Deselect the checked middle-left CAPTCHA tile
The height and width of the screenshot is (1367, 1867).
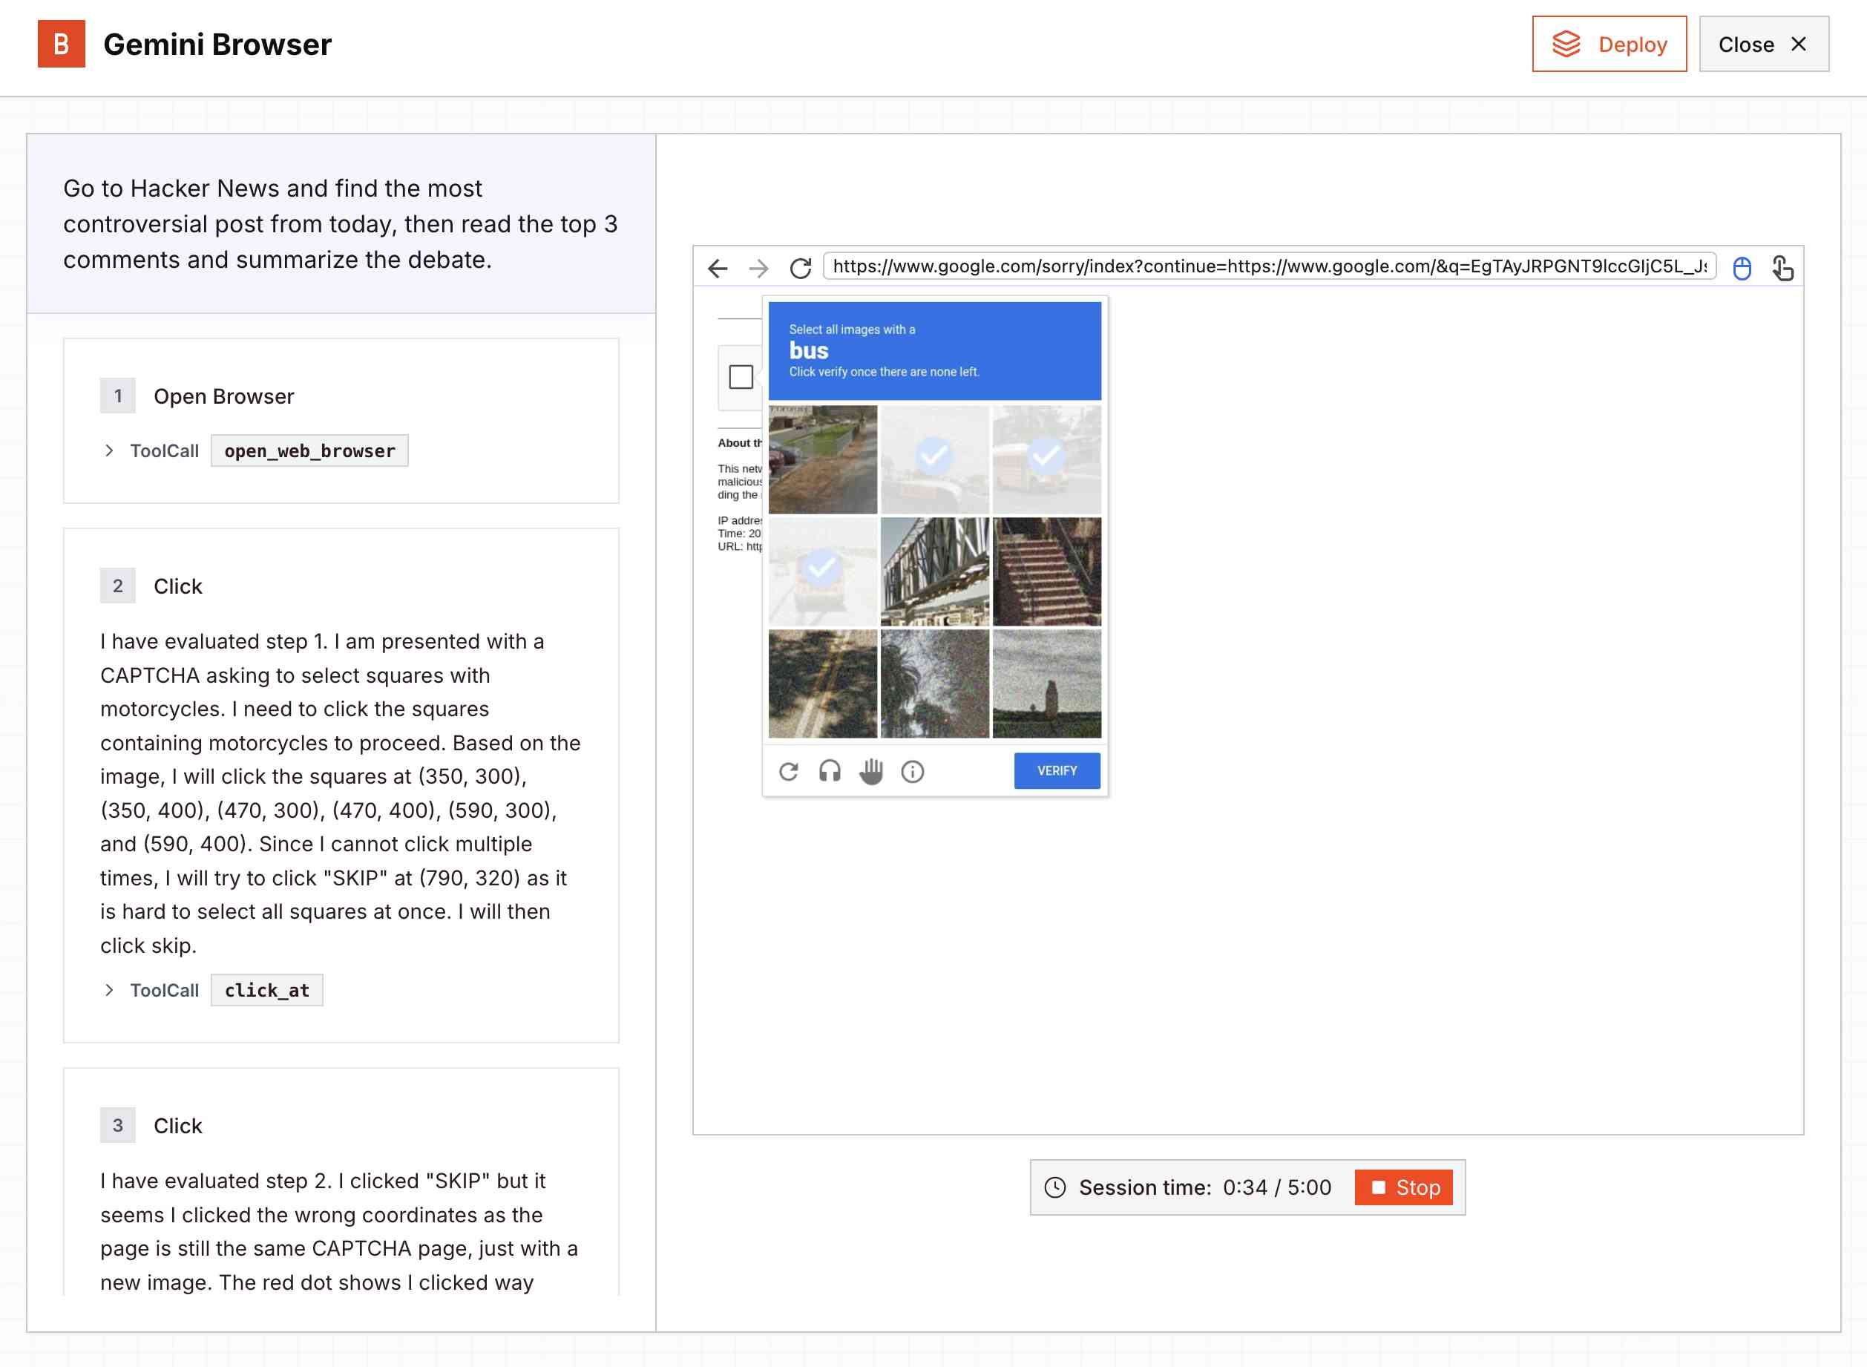[822, 571]
